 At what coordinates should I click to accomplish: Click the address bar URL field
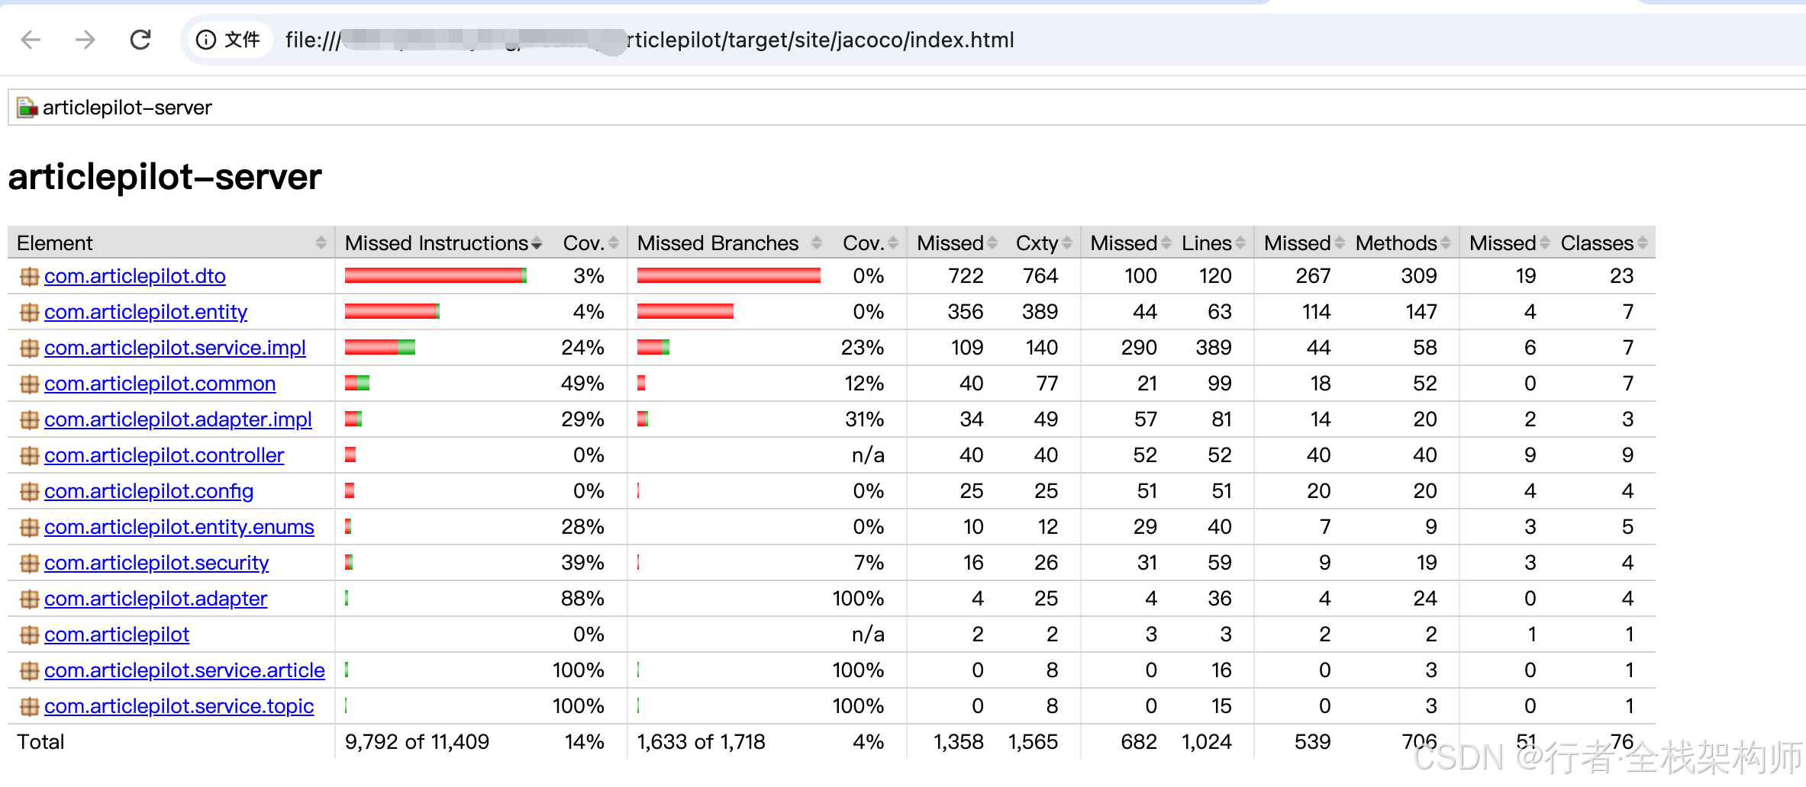click(x=992, y=40)
